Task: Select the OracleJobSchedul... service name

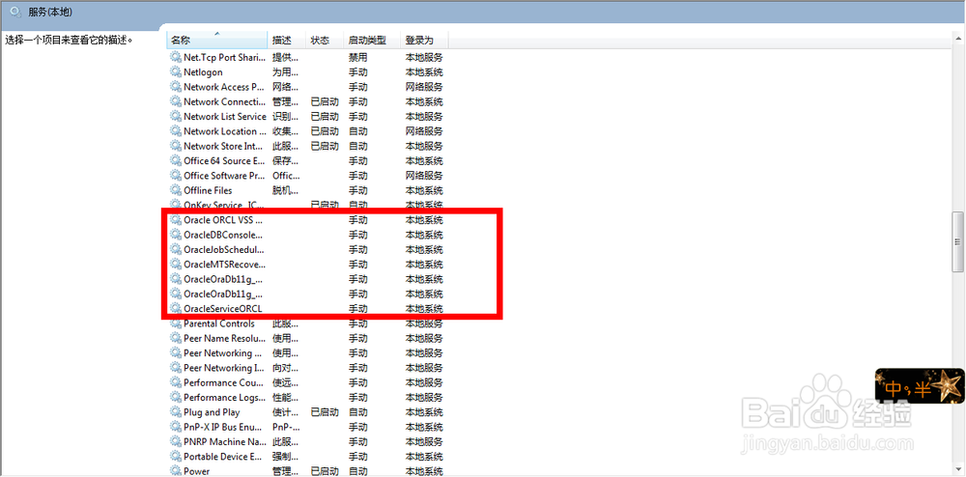Action: (x=224, y=249)
